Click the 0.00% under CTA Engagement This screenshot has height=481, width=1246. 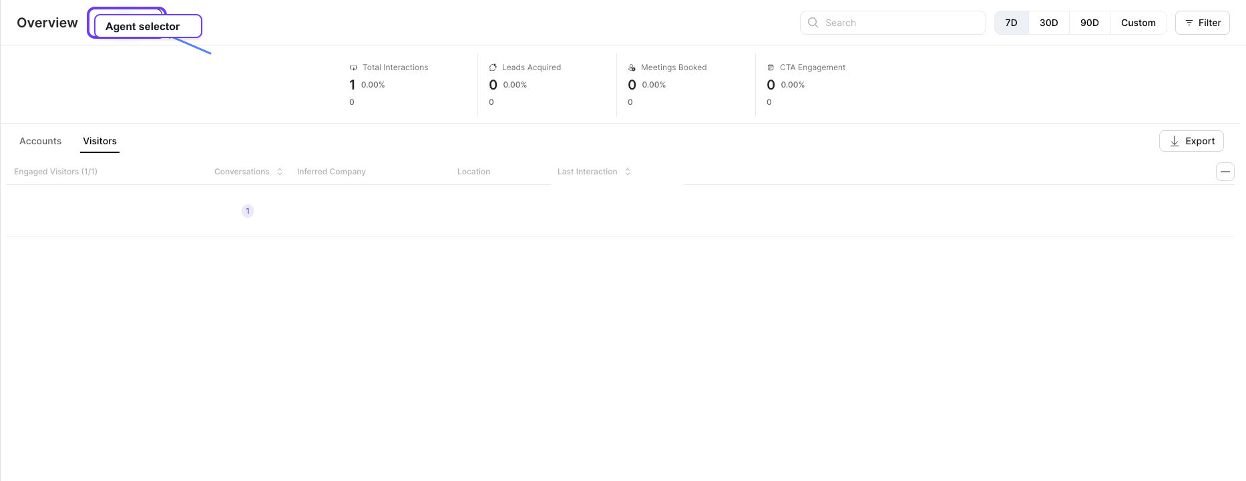[793, 85]
